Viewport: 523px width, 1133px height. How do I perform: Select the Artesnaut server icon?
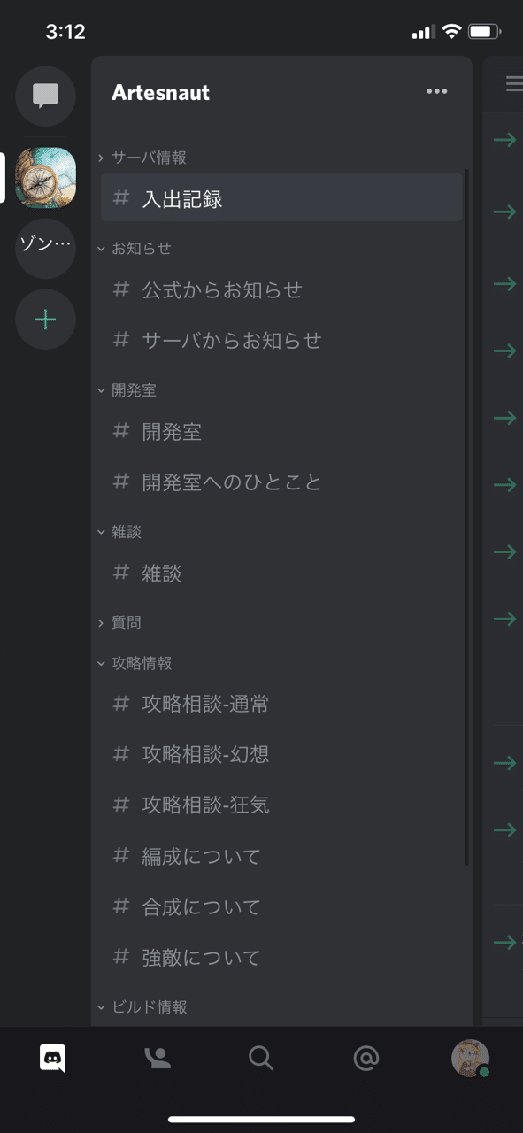point(45,177)
